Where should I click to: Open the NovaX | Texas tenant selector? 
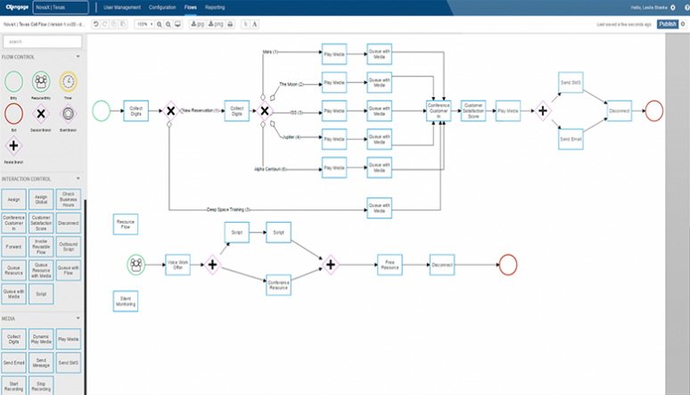61,7
